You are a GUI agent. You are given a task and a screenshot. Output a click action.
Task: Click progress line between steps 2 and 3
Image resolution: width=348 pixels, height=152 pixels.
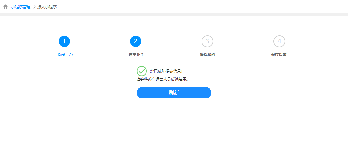[171, 41]
